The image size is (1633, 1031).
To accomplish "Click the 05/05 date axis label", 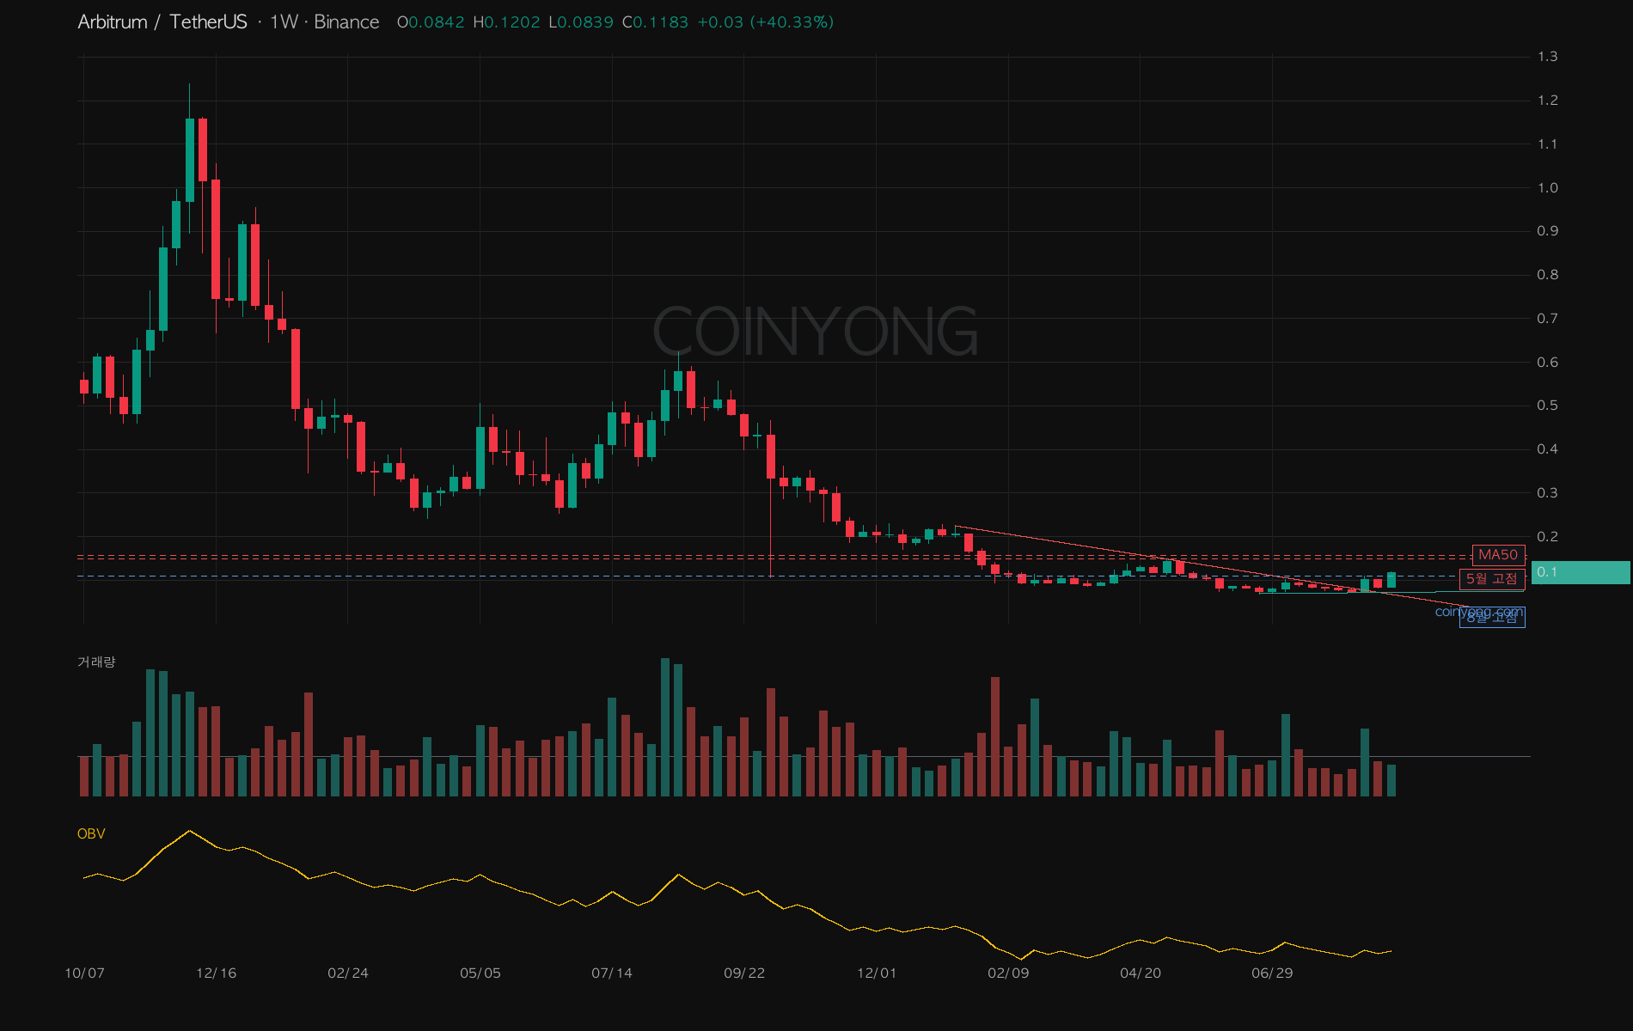I will coord(480,973).
